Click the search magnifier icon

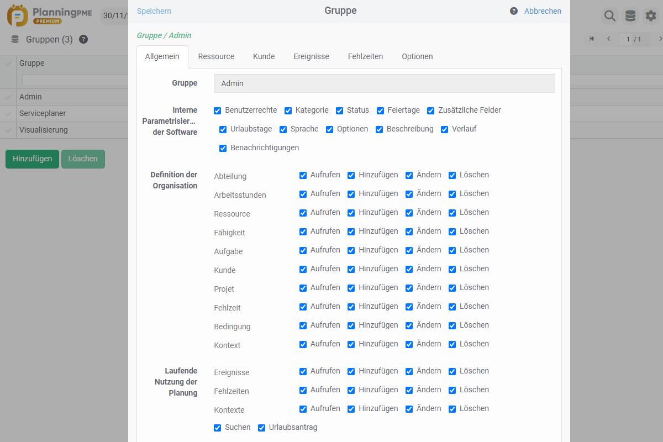pyautogui.click(x=609, y=16)
